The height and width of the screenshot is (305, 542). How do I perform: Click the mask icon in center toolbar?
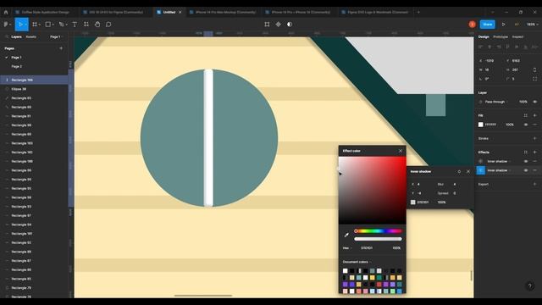point(290,25)
